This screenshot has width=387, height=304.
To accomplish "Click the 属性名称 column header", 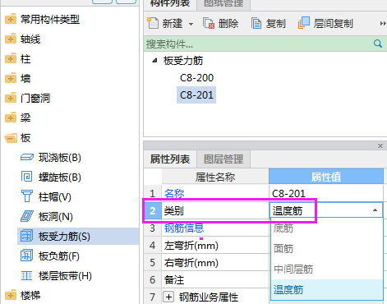I will [x=215, y=177].
